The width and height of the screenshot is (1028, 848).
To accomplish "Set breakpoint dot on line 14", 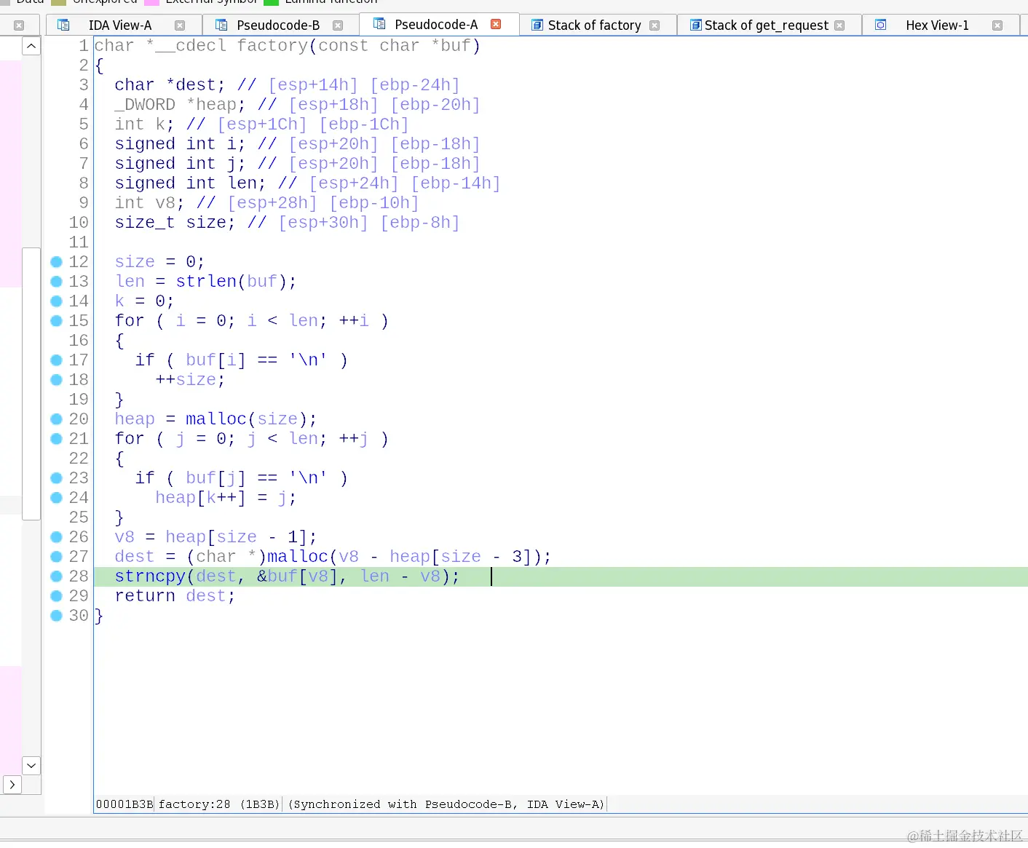I will tap(56, 301).
